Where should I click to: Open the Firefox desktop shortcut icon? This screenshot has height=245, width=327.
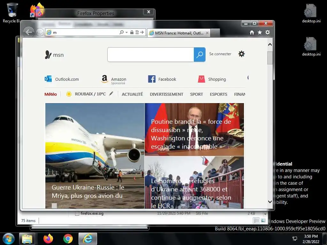coord(37,10)
